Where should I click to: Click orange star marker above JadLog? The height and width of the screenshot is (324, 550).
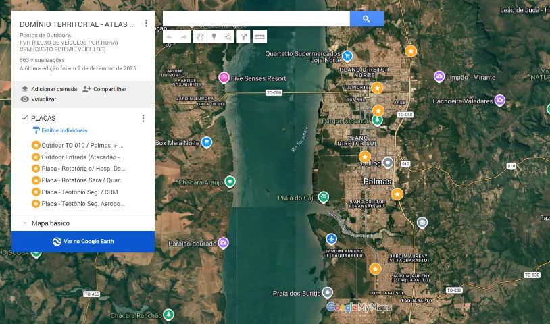pyautogui.click(x=365, y=157)
